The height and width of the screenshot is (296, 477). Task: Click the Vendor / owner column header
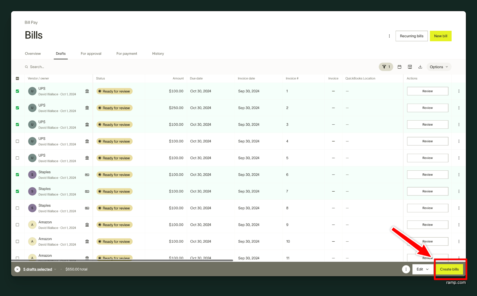pyautogui.click(x=38, y=78)
